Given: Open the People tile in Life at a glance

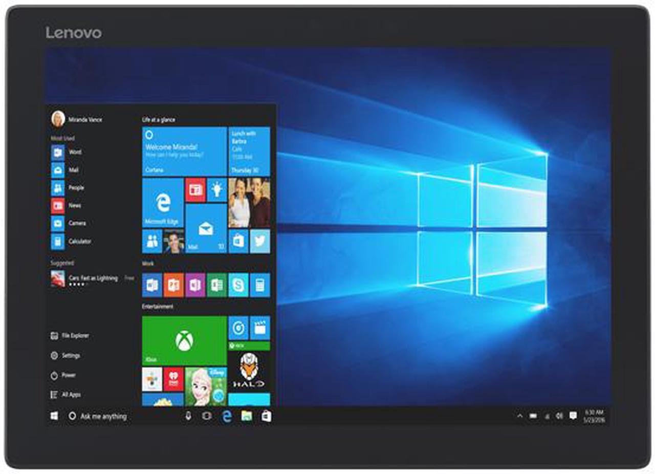Looking at the screenshot, I should click(152, 241).
